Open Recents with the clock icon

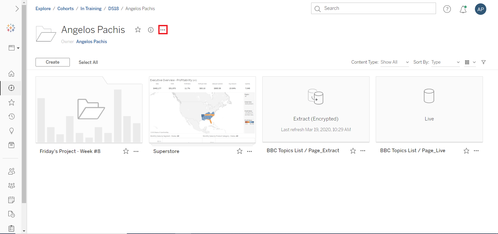click(11, 116)
